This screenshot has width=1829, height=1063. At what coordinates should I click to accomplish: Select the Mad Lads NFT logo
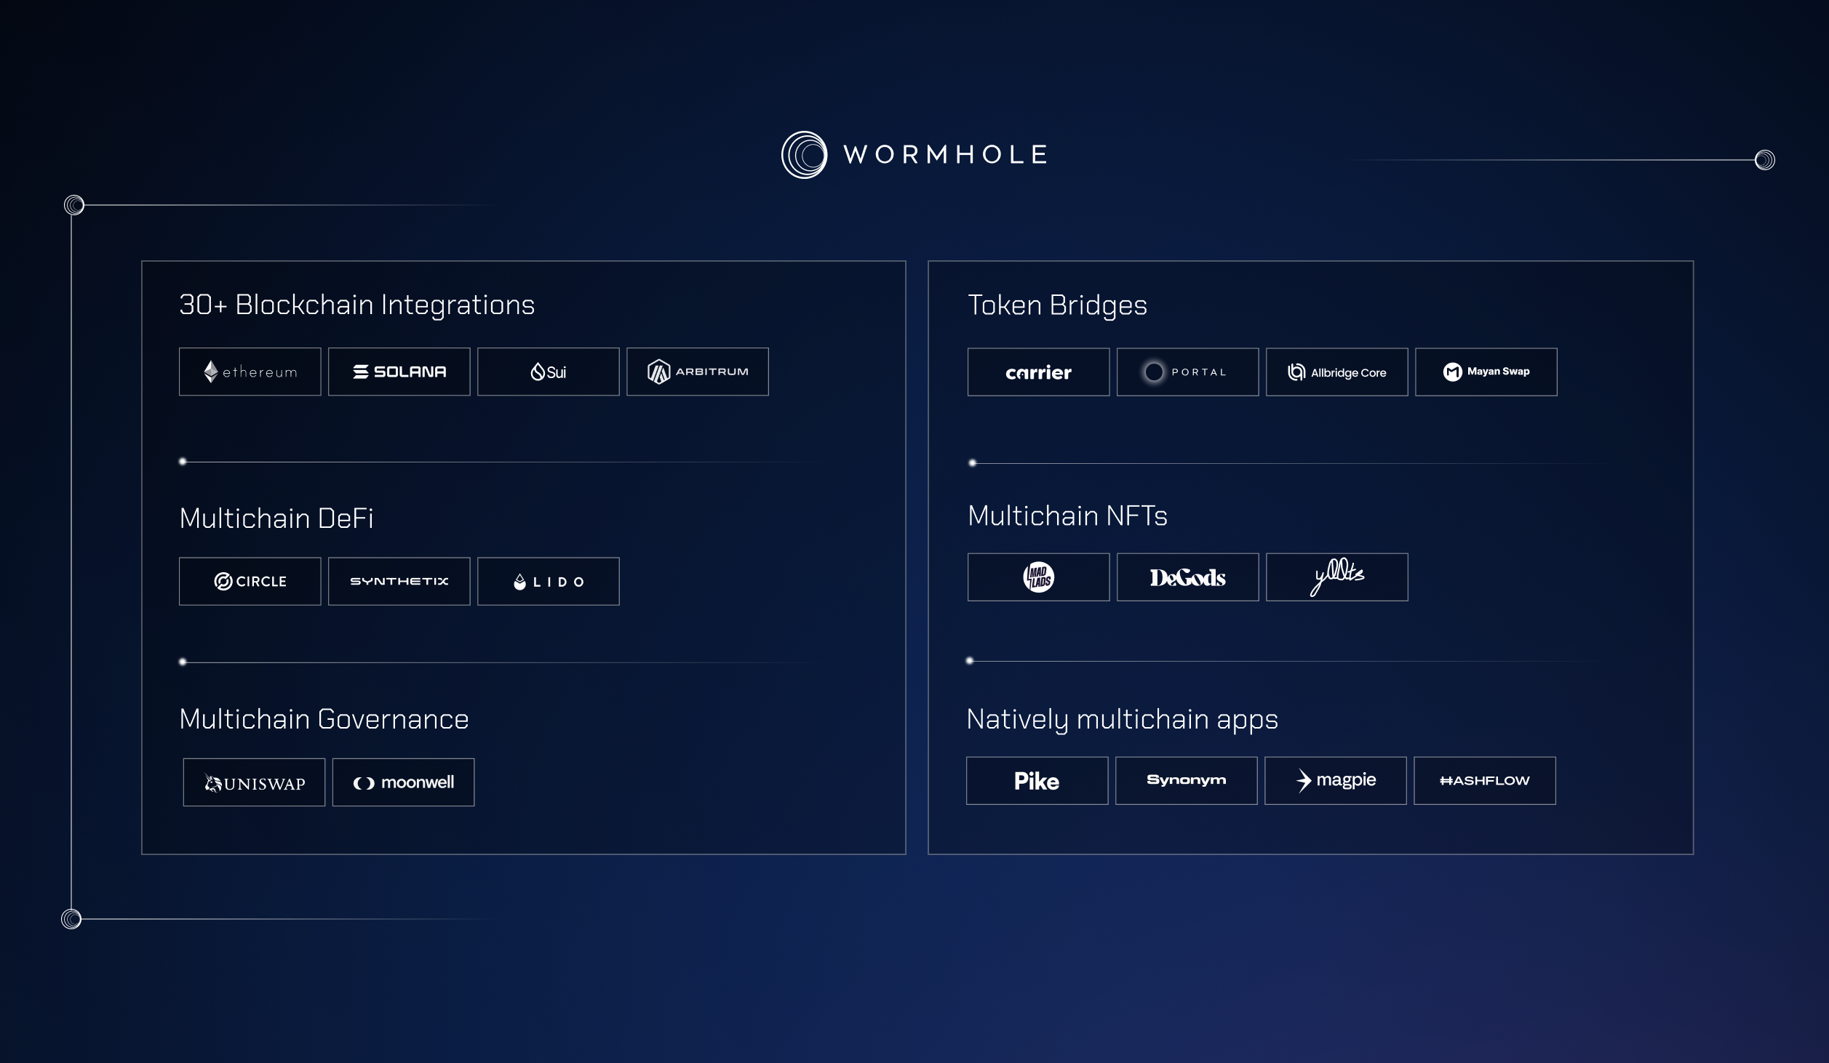coord(1038,577)
